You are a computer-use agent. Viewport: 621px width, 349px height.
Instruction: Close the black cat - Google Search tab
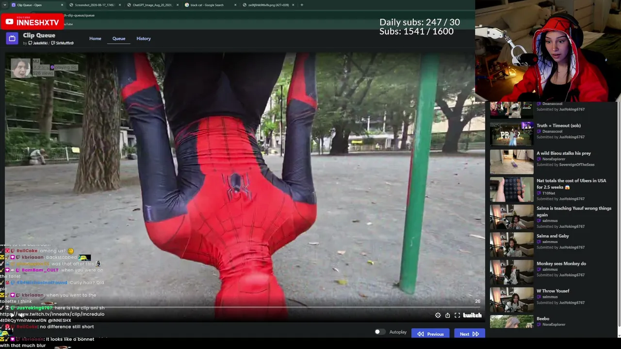pos(235,5)
